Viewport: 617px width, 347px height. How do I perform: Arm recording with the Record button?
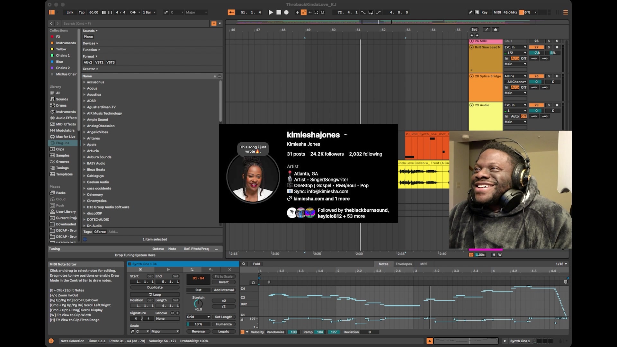click(x=286, y=12)
